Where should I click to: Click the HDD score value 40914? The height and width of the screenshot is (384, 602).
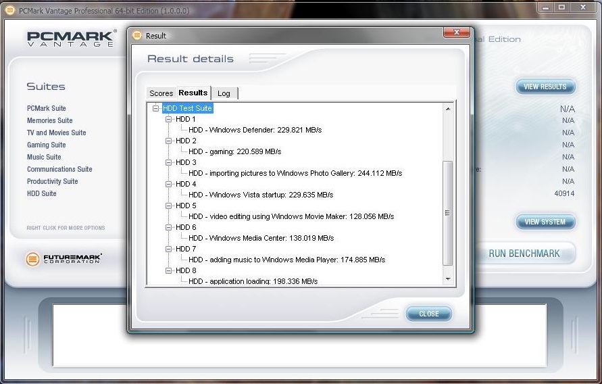click(564, 193)
